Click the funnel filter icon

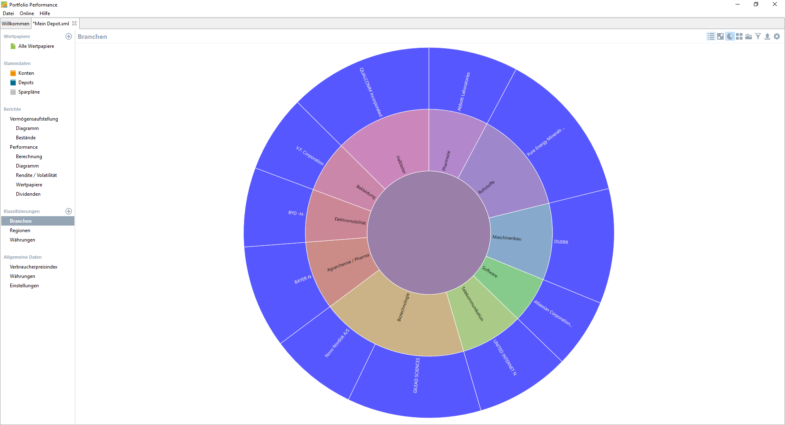758,36
